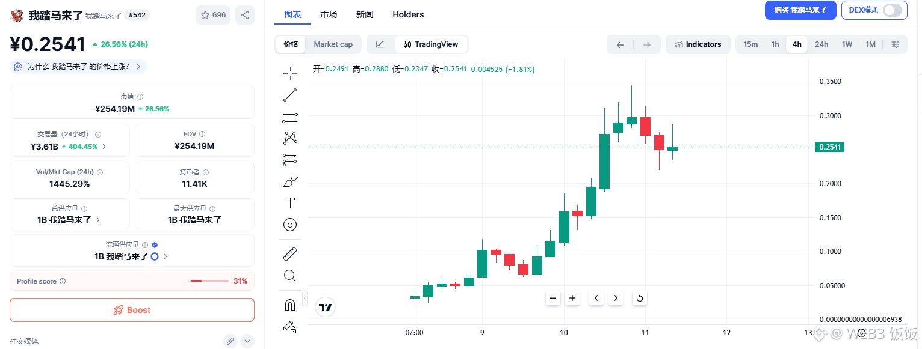Viewport: 922px width, 349px height.
Task: Switch chart to Market cap view
Action: click(333, 44)
